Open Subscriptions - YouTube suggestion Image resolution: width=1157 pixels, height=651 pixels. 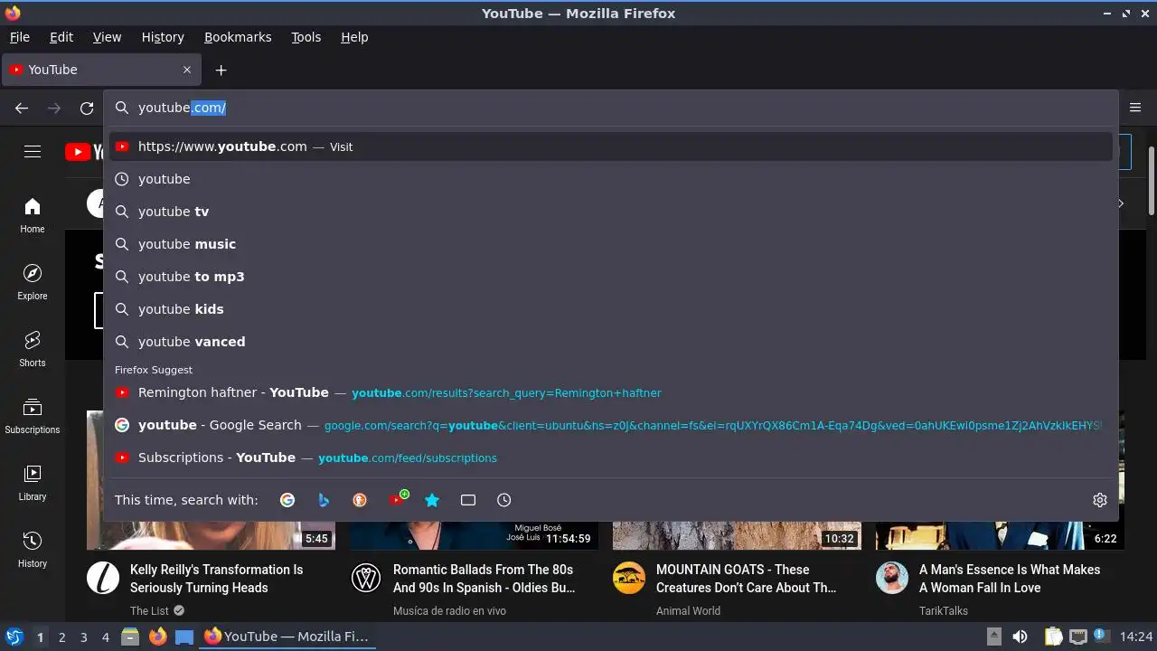click(x=611, y=458)
